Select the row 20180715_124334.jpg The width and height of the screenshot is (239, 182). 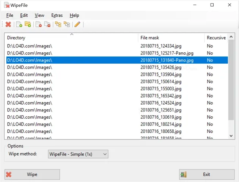(x=117, y=46)
